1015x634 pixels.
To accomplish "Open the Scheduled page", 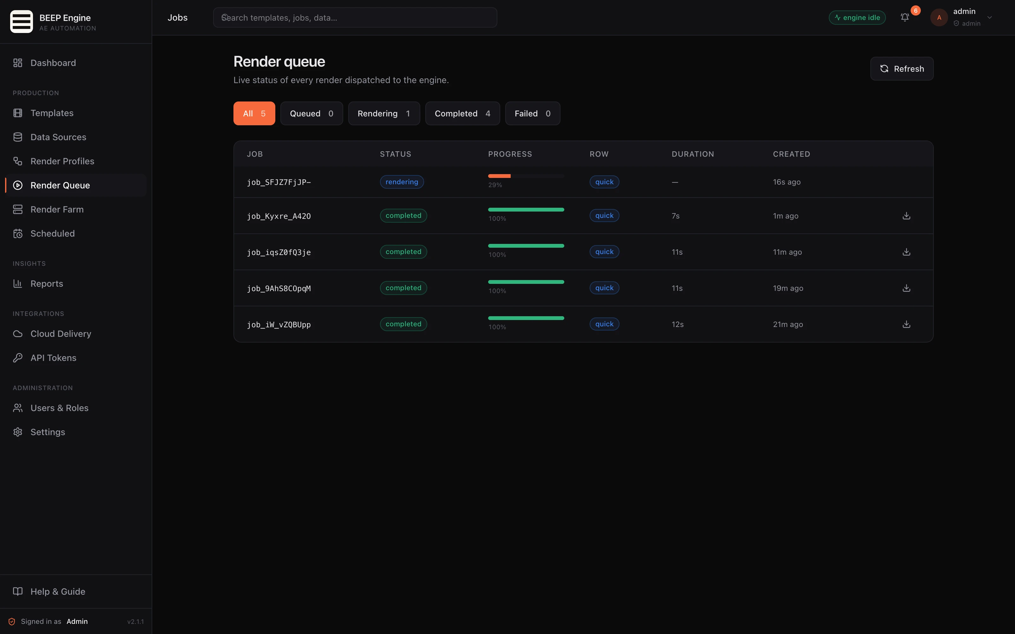I will click(76, 233).
